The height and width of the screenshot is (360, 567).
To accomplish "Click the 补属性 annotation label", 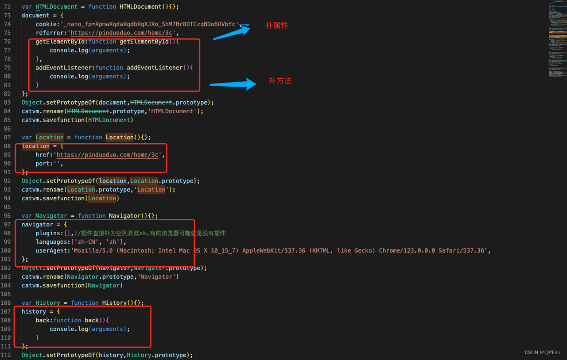I will 276,25.
